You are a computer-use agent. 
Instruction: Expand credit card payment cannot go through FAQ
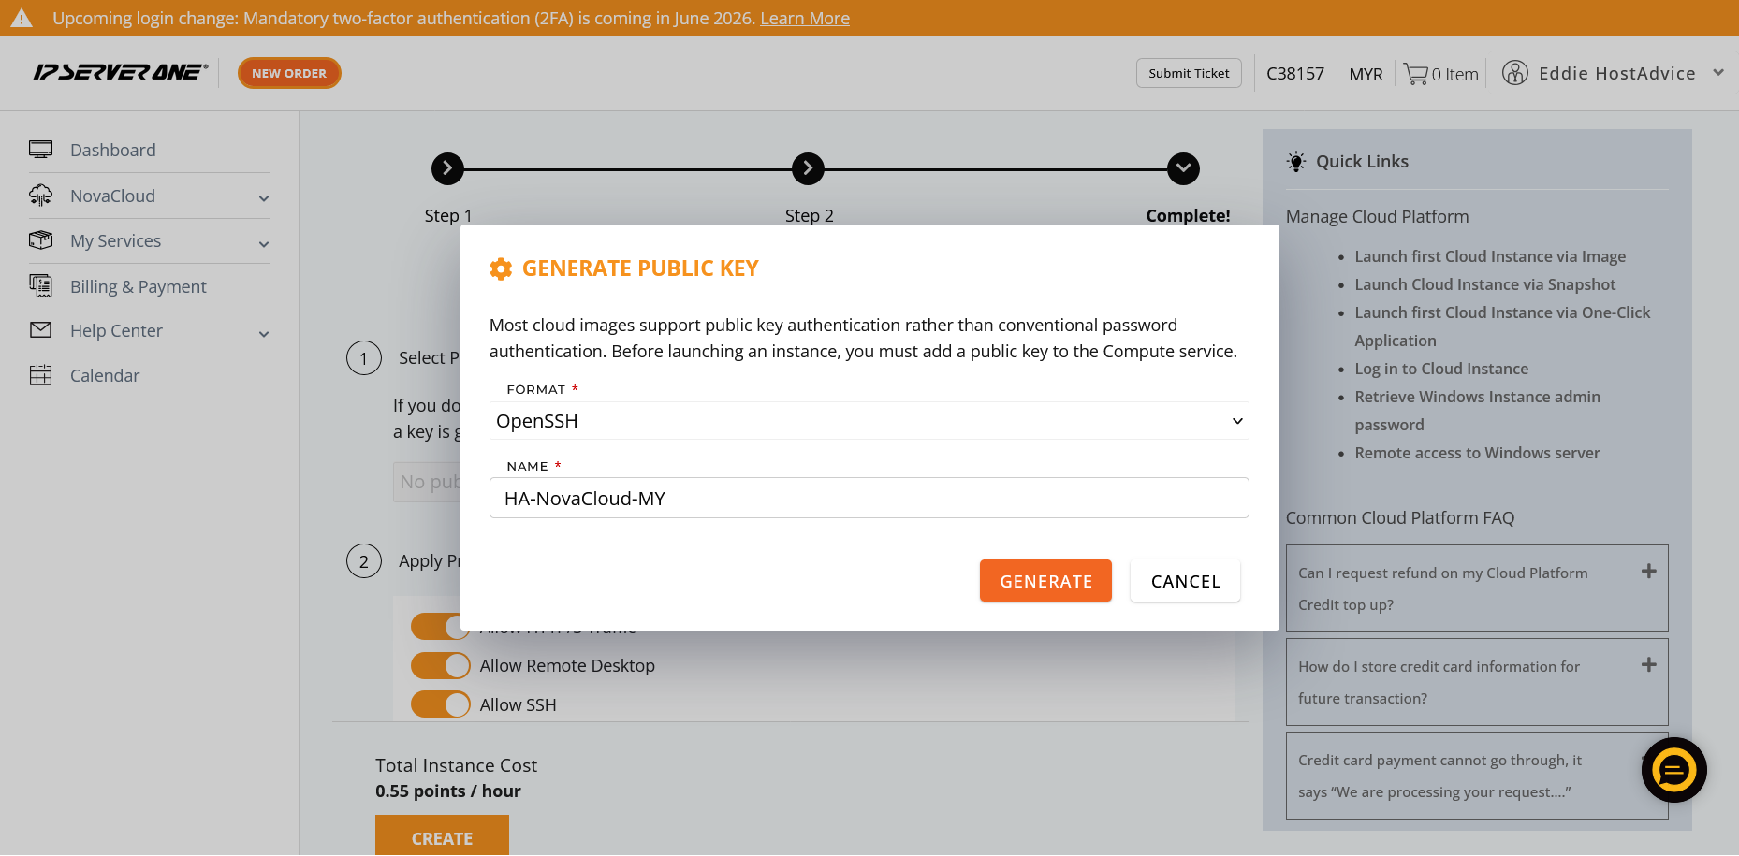[x=1477, y=776]
